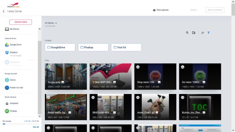Click Add to creatives button
Screen dimensions: 235x132
pyautogui.click(x=215, y=10)
